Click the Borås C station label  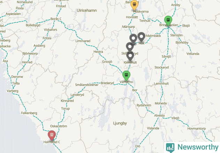pos(56,19)
